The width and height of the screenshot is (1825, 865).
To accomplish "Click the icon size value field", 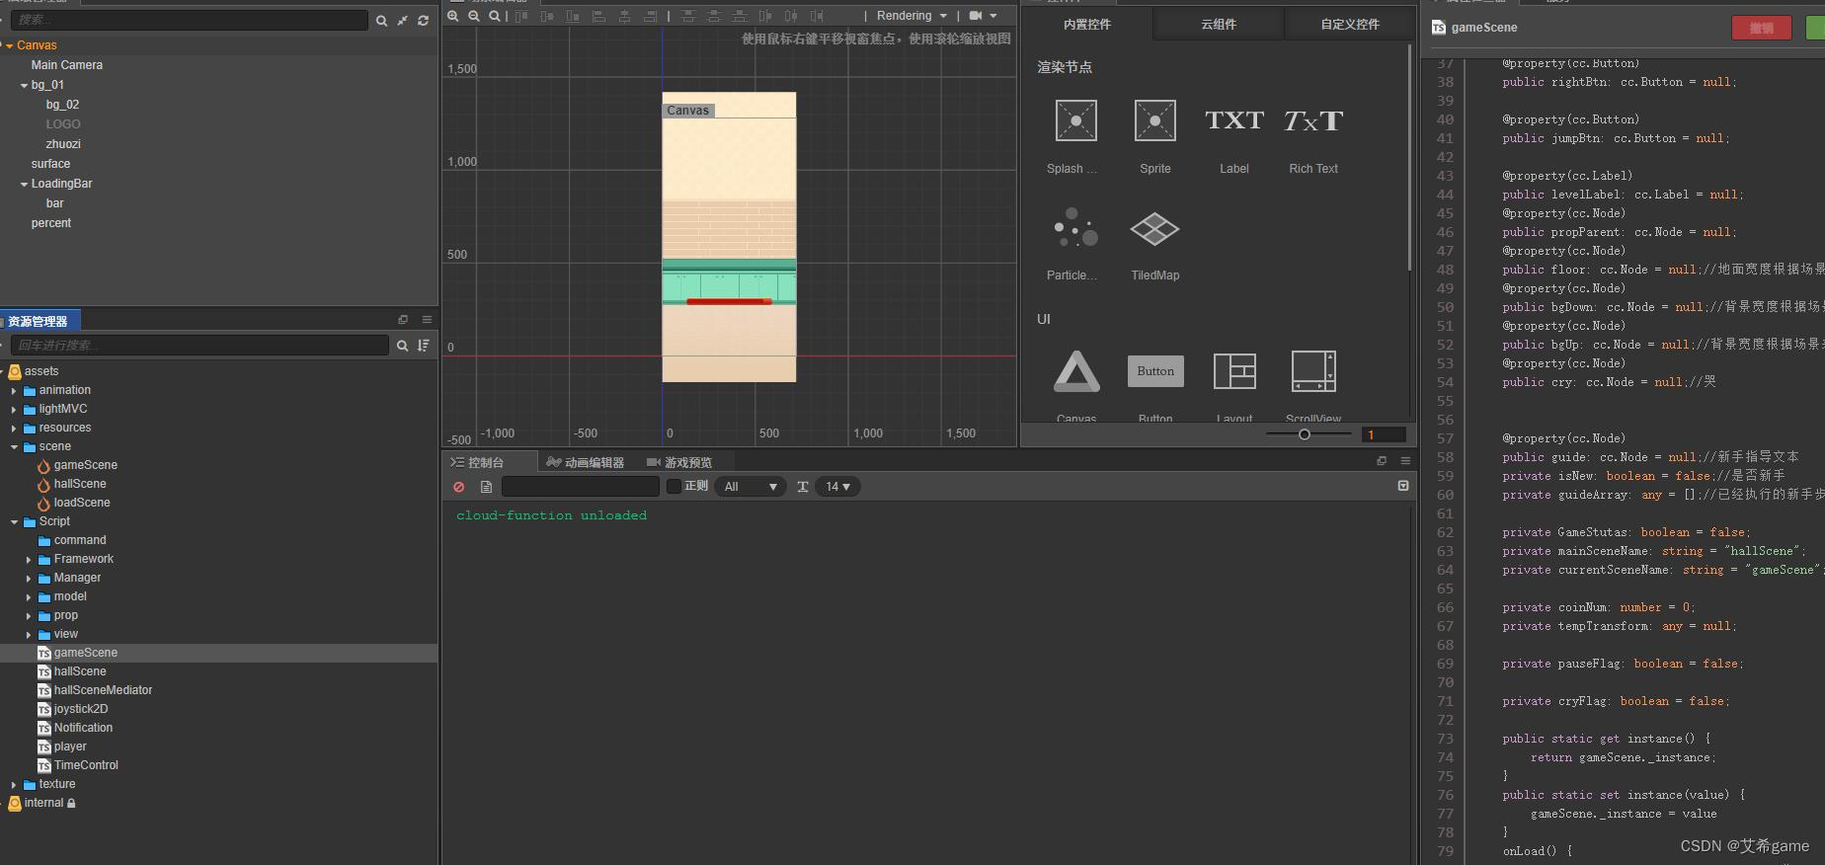I will coord(1384,434).
